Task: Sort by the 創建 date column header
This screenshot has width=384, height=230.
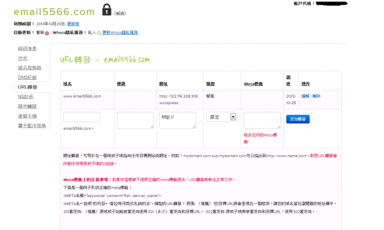Action: tap(289, 80)
